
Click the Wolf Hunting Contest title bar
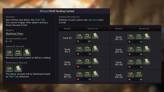coord(56,11)
